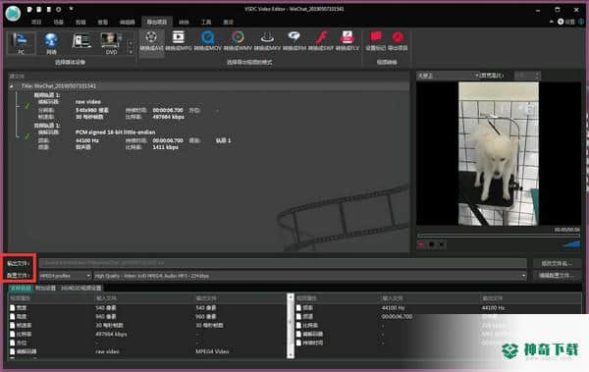Screen dimensions: 589x372
Task: Switch to the second Additional Settings tab
Action: coord(45,289)
